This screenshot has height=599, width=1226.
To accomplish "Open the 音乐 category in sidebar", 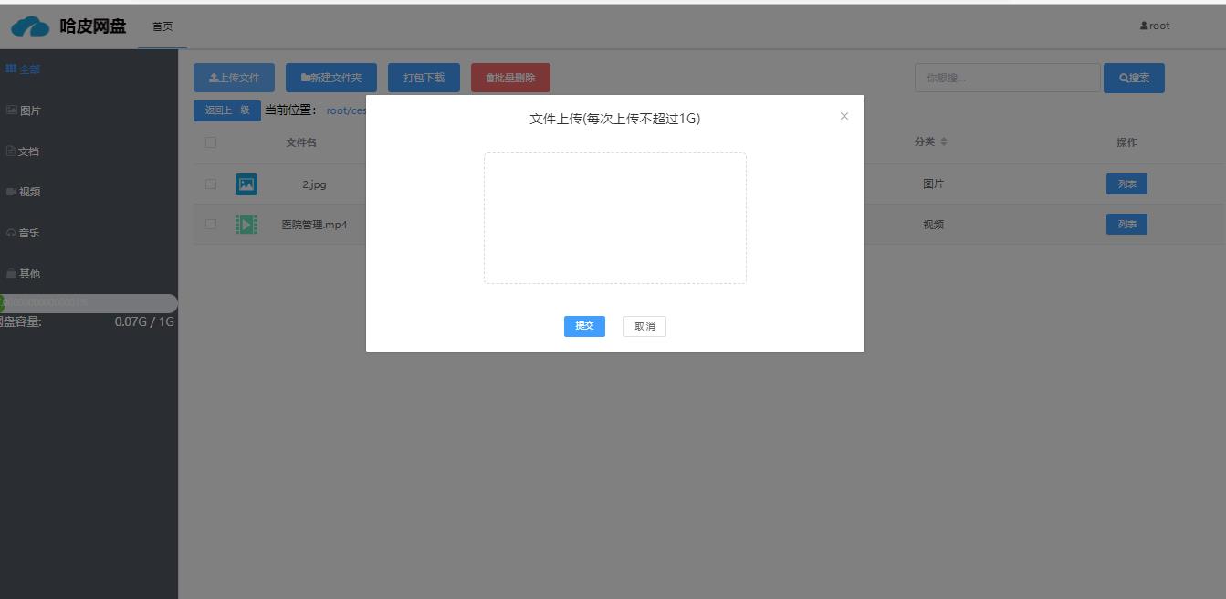I will pyautogui.click(x=25, y=233).
